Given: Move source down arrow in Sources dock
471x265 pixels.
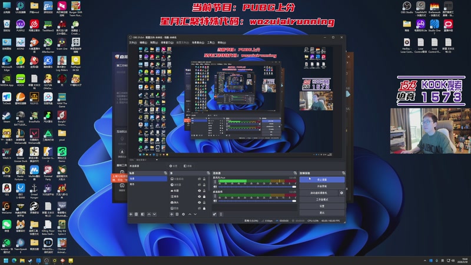Looking at the screenshot, I should pos(195,214).
